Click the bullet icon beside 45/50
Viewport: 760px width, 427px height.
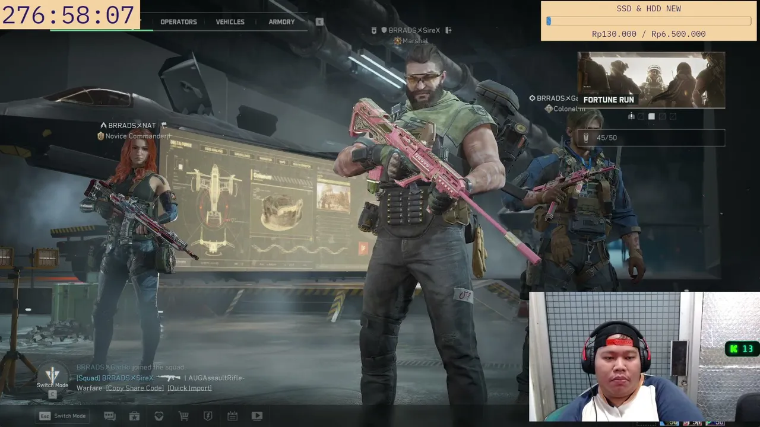pyautogui.click(x=586, y=138)
